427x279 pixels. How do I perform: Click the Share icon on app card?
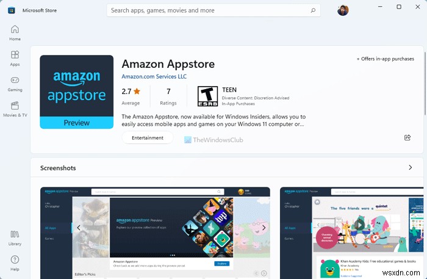click(x=407, y=137)
